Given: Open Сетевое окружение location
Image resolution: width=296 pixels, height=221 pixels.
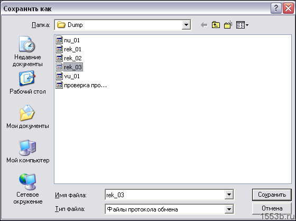Looking at the screenshot, I should (27, 189).
